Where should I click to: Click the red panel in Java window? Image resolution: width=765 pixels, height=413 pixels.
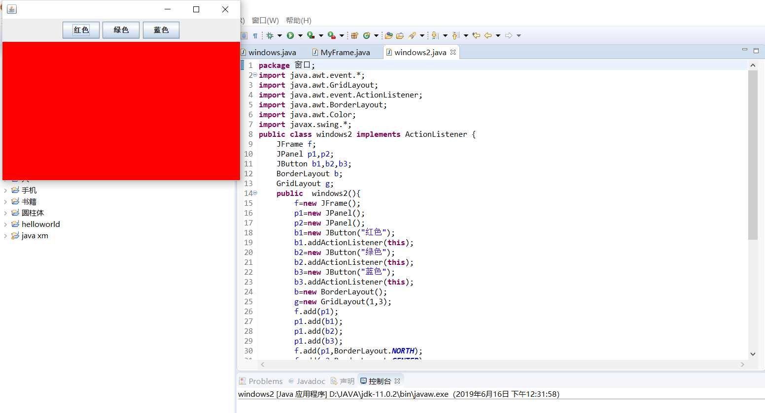coord(121,111)
